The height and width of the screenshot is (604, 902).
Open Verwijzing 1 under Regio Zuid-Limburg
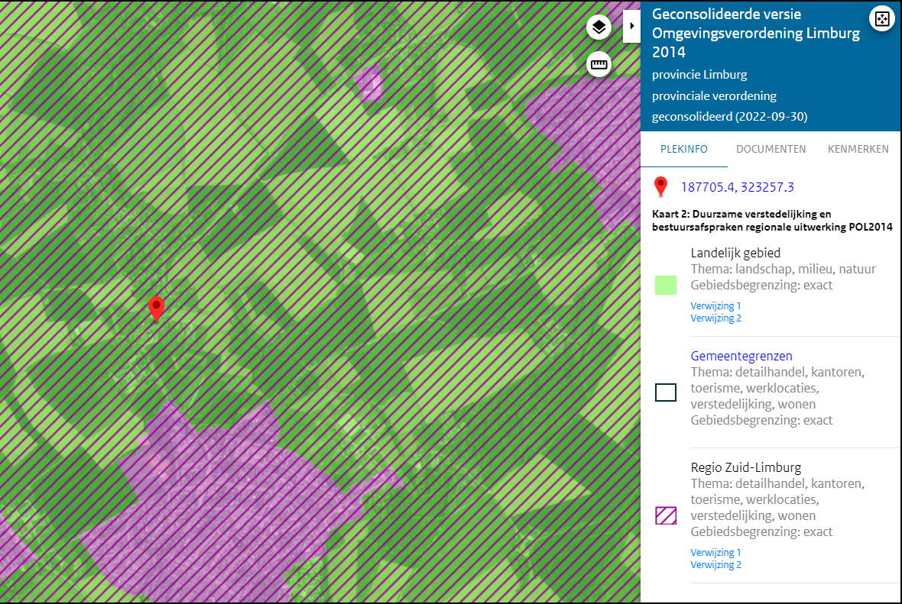(715, 552)
